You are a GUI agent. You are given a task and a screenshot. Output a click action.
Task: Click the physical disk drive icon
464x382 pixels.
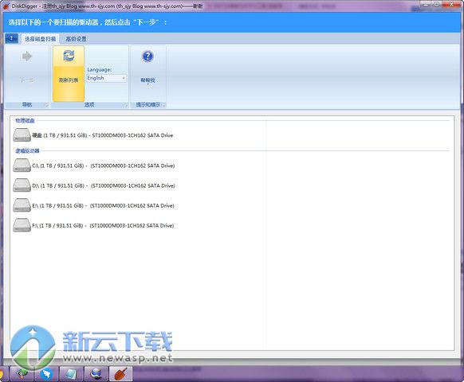[x=22, y=135]
